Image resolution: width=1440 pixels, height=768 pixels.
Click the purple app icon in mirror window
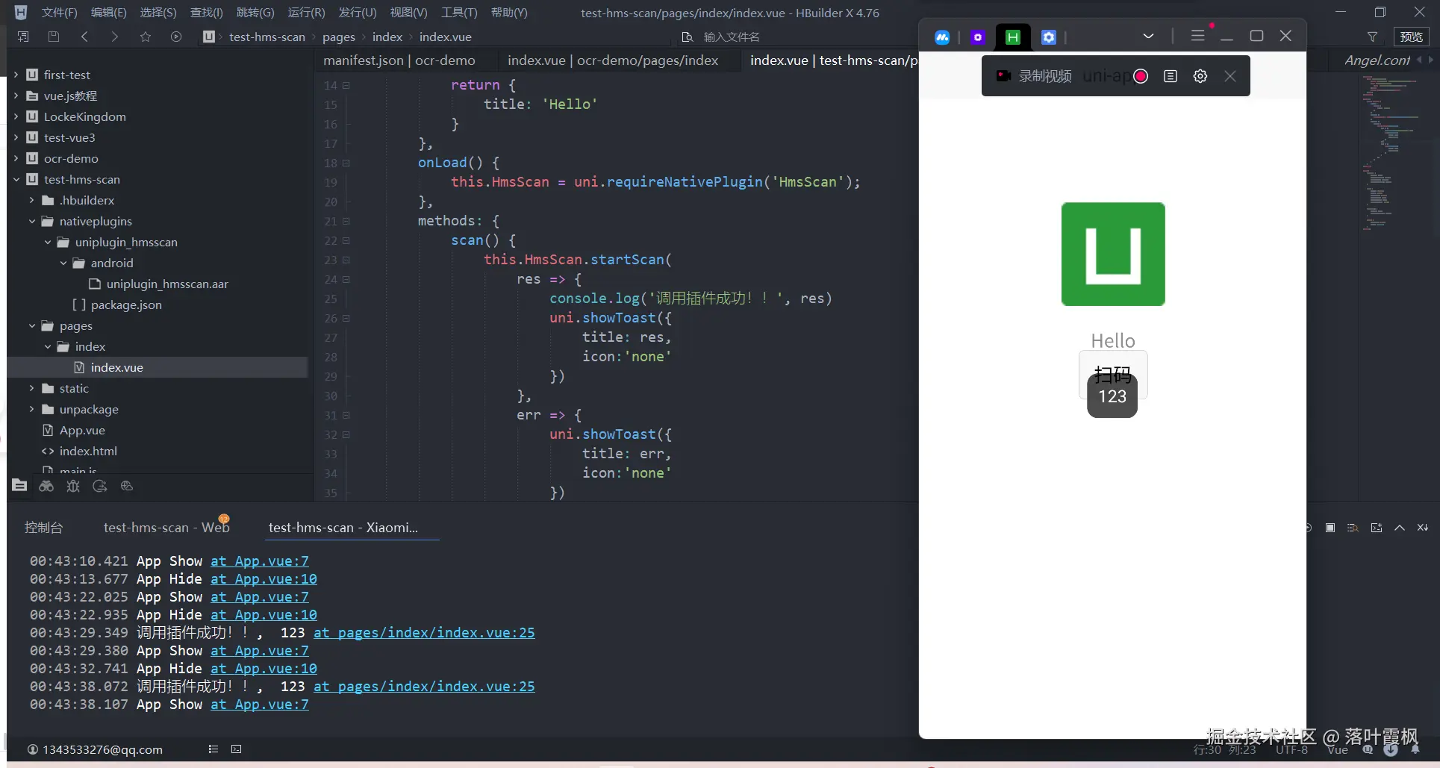(978, 37)
